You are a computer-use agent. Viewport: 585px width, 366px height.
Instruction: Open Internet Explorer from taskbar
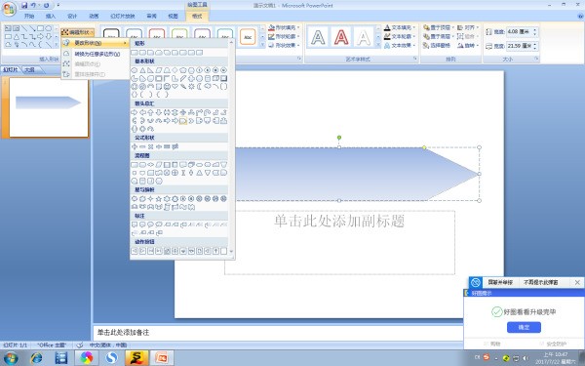37,358
